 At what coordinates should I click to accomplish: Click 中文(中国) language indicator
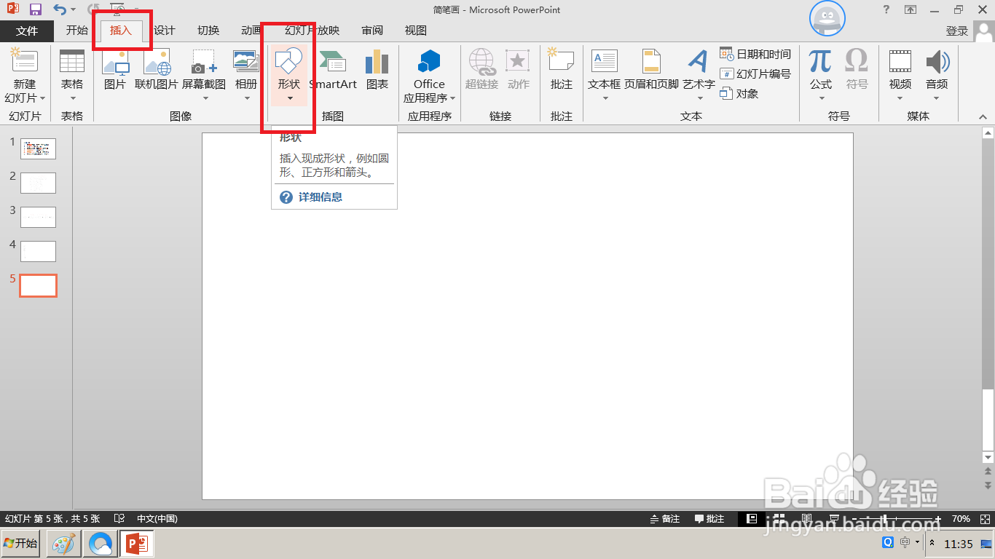tap(157, 519)
